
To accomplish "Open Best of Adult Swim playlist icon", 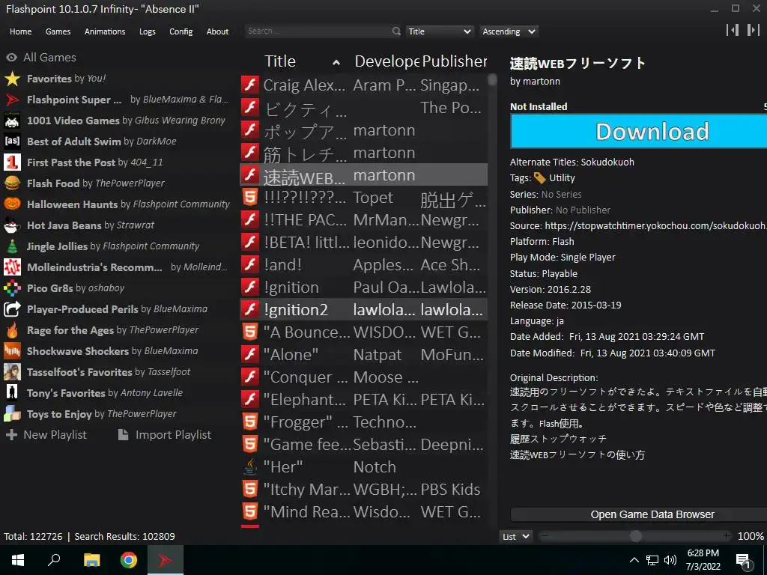I will [12, 142].
